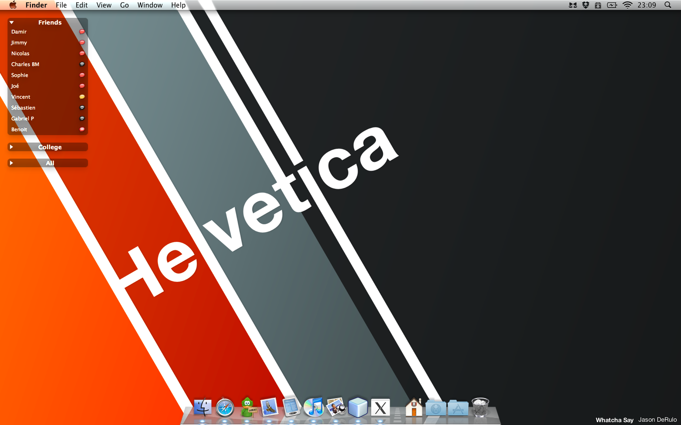Click Vincent's yellow idle status indicator
The image size is (681, 425).
tap(82, 97)
